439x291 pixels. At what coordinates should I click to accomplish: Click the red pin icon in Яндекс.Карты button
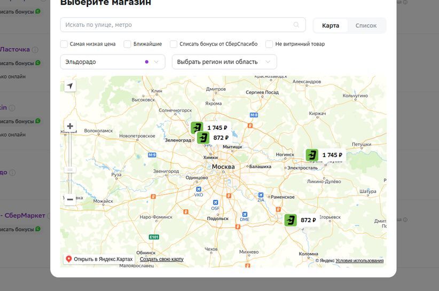click(x=68, y=259)
